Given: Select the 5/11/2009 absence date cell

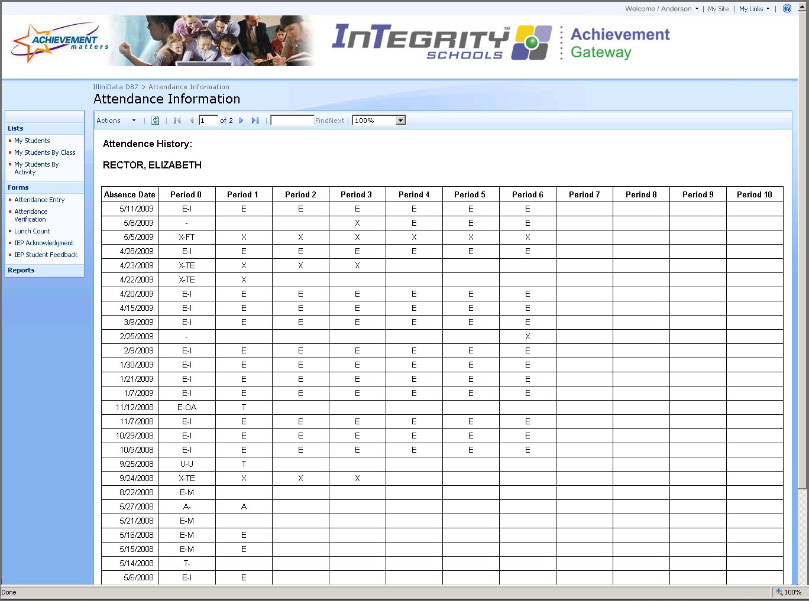Looking at the screenshot, I should (x=130, y=209).
